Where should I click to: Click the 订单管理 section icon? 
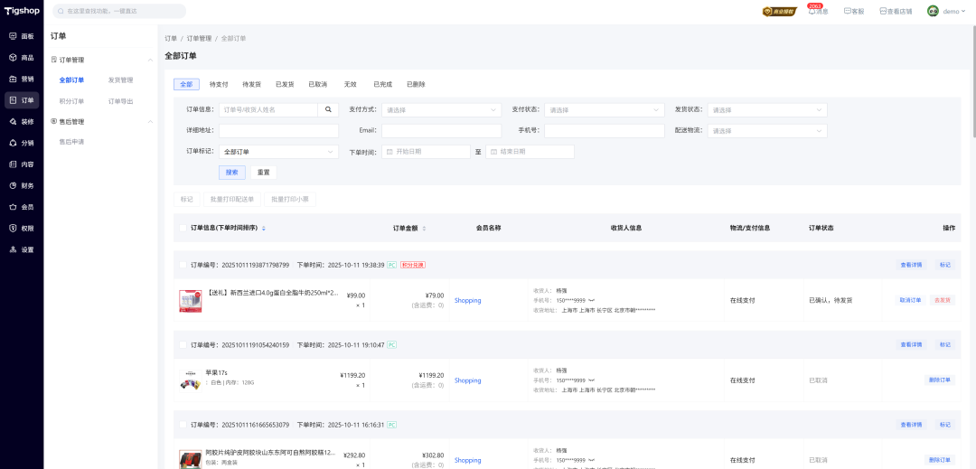[x=54, y=60]
